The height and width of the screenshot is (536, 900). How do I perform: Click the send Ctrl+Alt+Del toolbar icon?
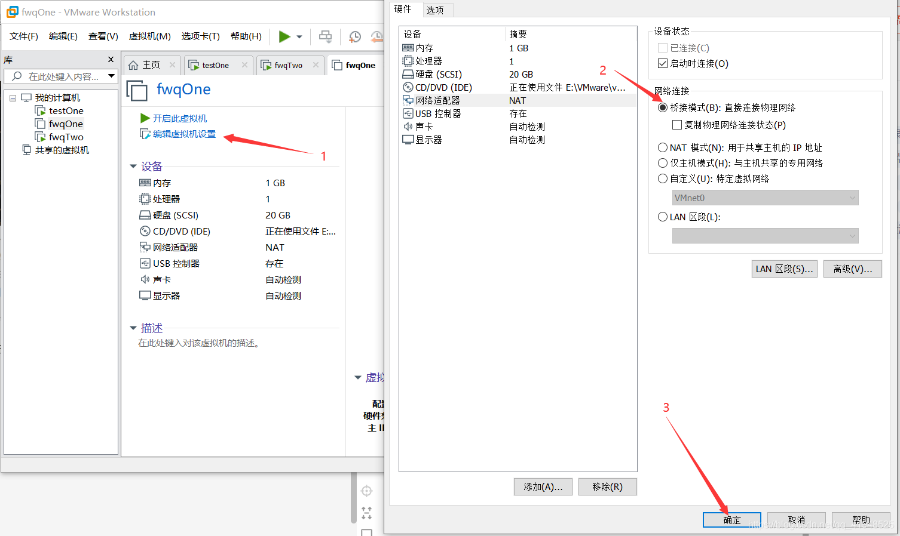(325, 36)
